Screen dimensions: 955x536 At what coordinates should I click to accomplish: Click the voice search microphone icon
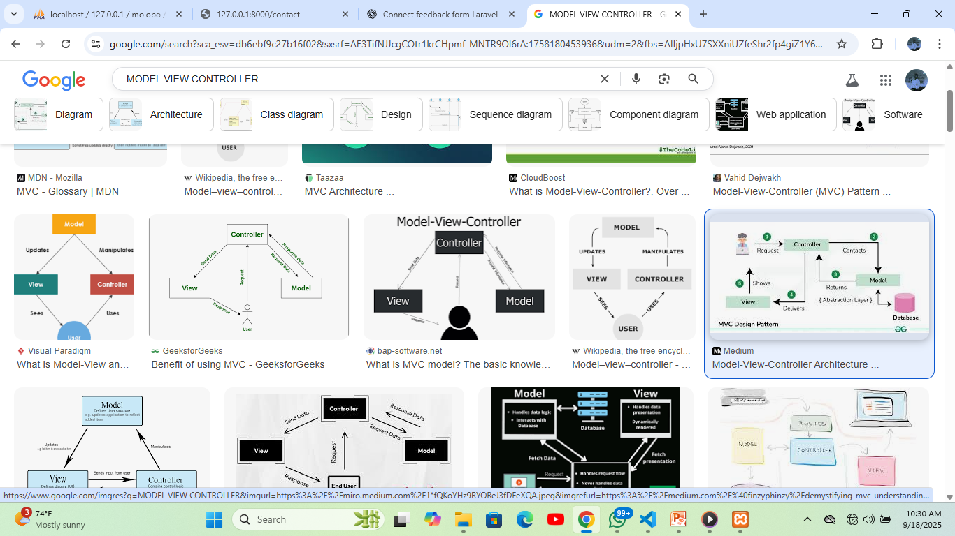636,79
